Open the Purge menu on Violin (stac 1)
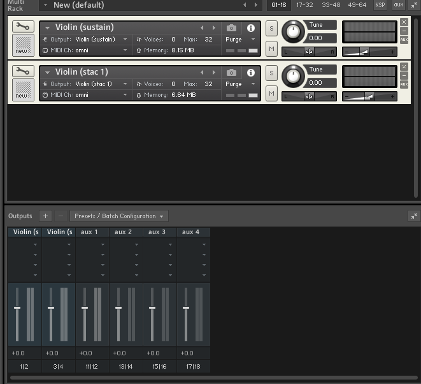The image size is (421, 384). (x=240, y=84)
